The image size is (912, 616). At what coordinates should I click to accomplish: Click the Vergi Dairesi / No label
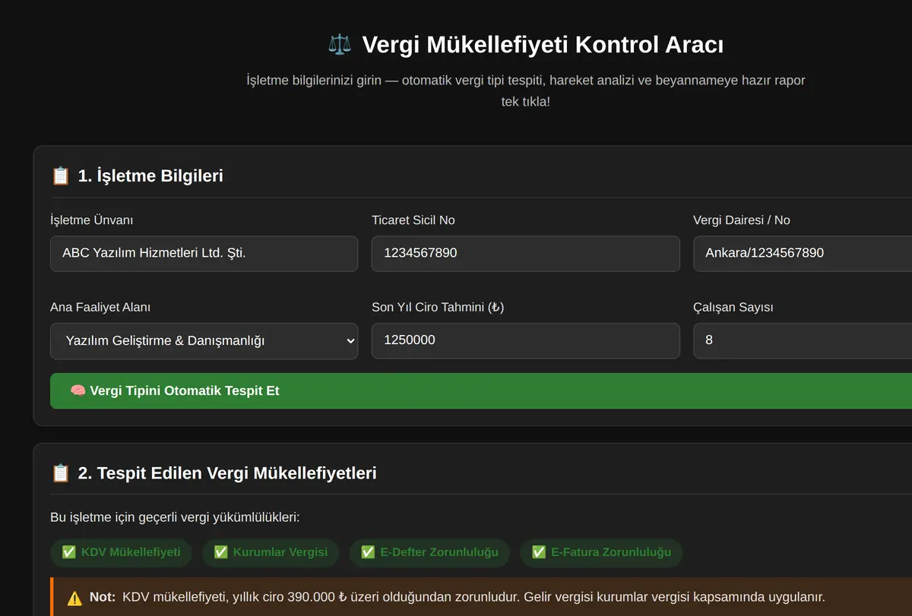(x=742, y=220)
